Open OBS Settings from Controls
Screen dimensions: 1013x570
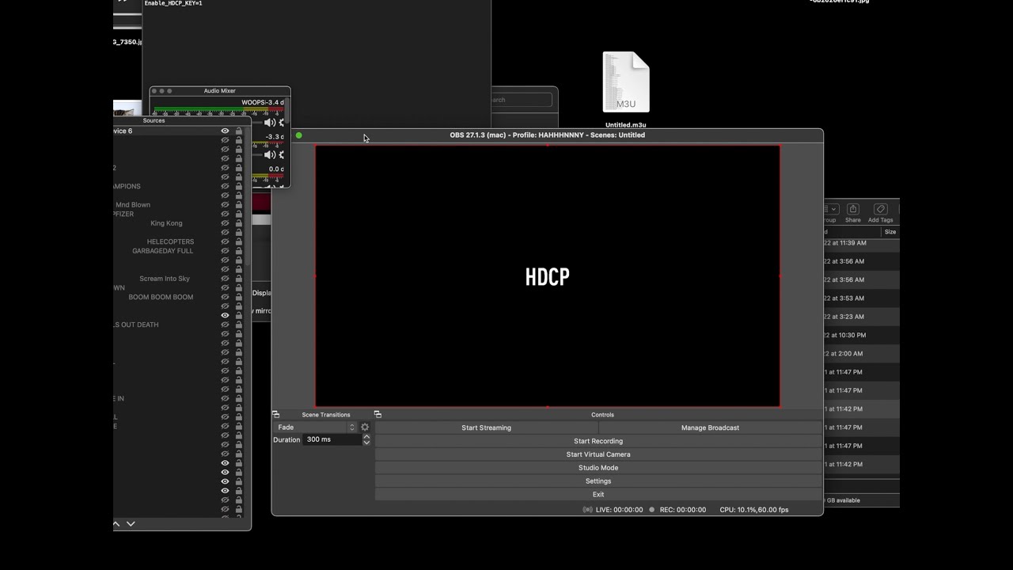[598, 481]
